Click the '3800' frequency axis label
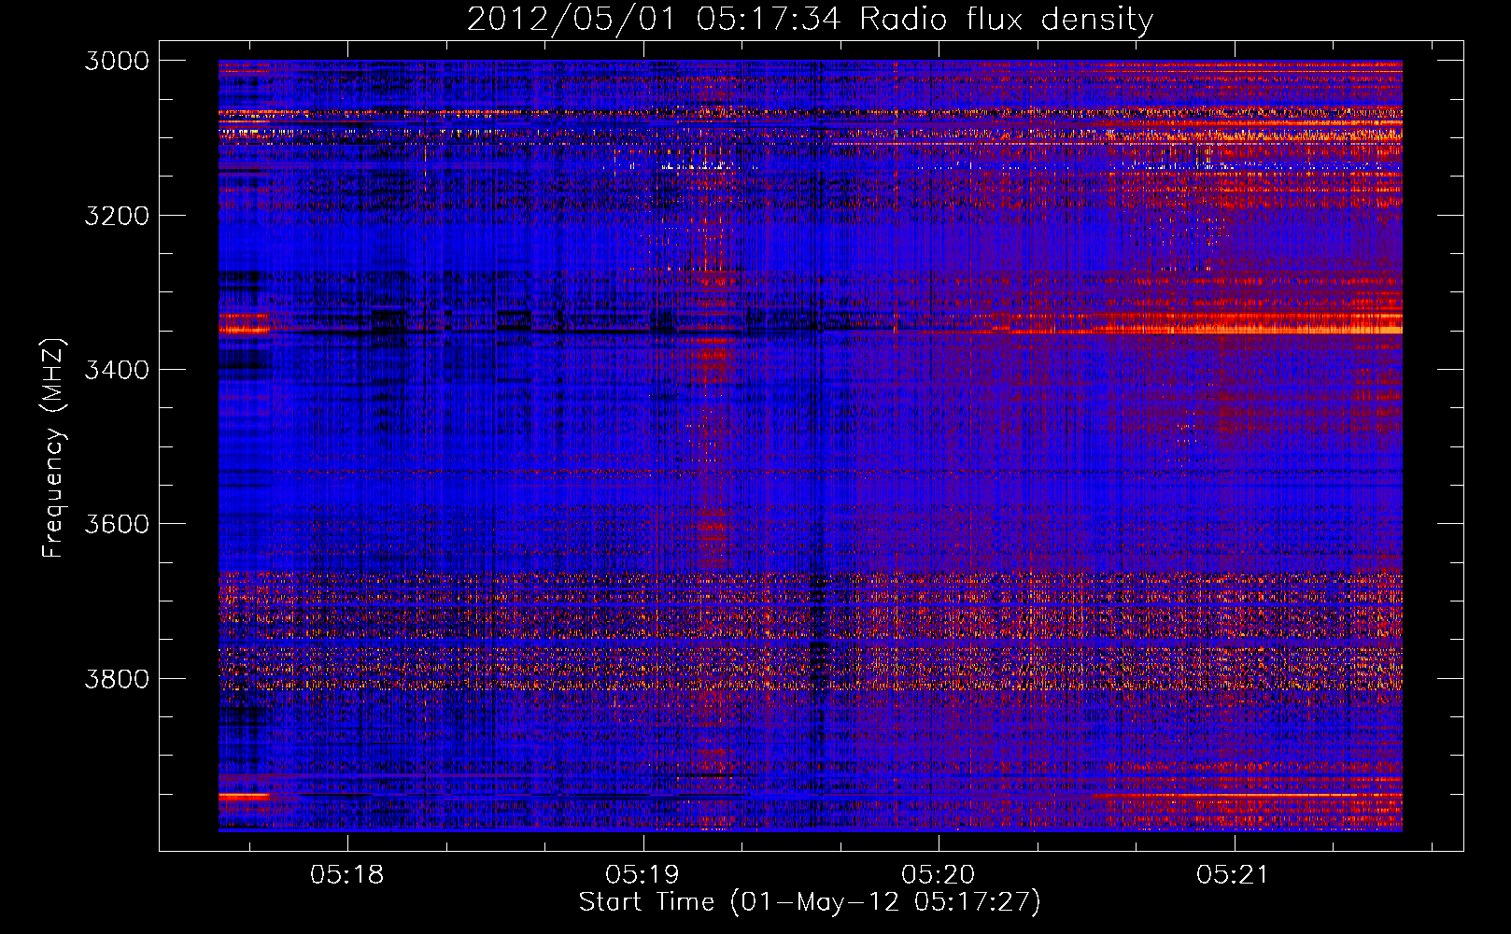This screenshot has height=934, width=1511. point(117,678)
